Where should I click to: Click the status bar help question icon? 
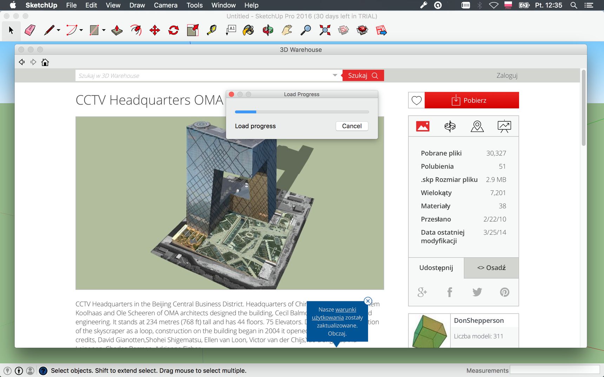pyautogui.click(x=43, y=371)
